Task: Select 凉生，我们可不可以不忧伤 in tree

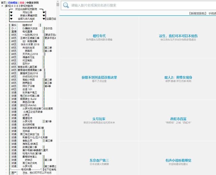Action: click(37, 173)
